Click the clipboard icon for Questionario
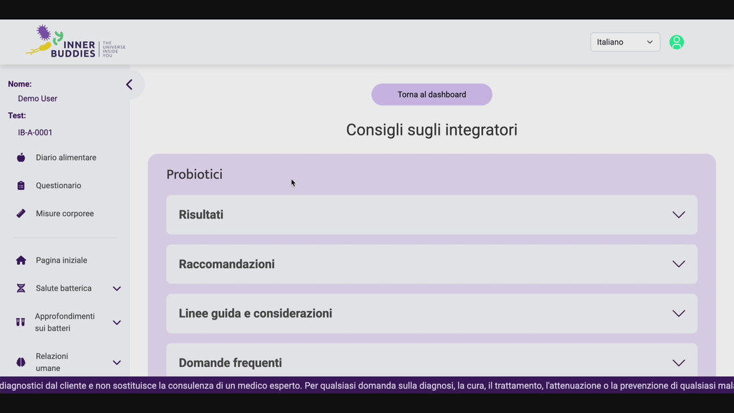 tap(21, 185)
